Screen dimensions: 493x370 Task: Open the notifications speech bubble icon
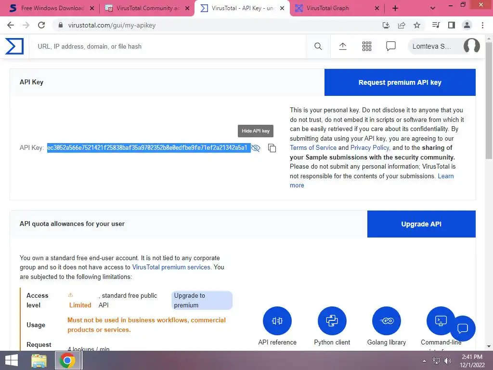(x=390, y=46)
